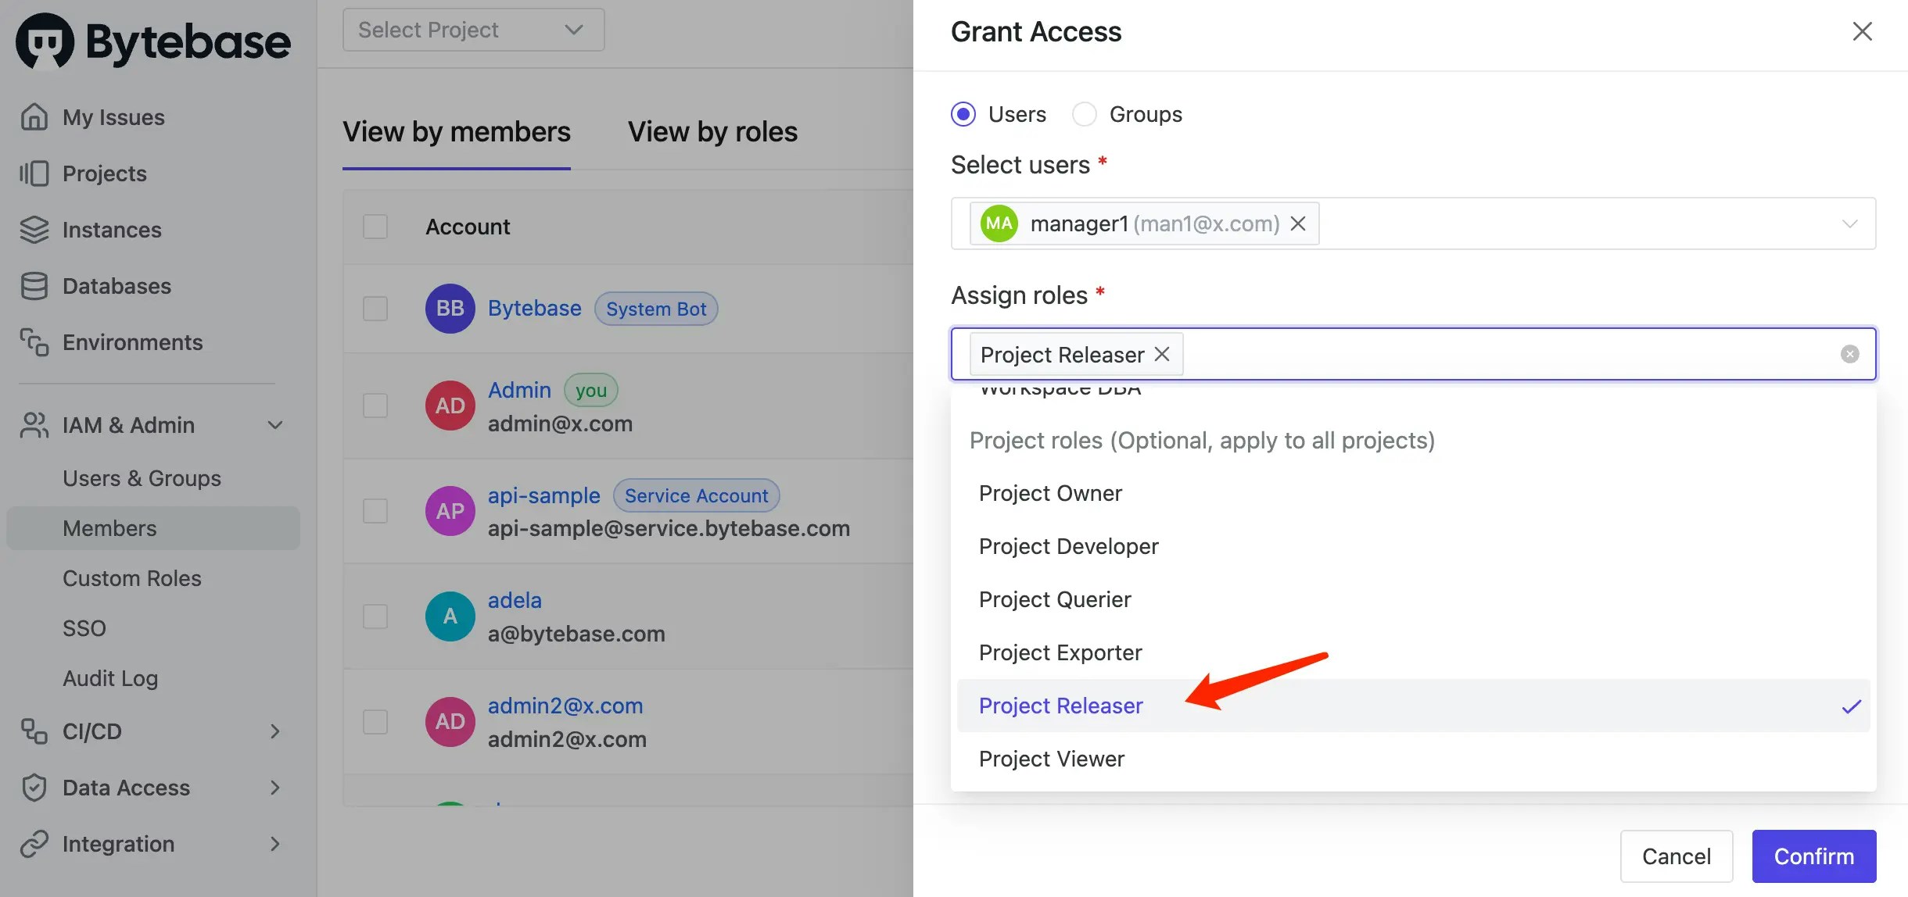Open the Select Project dropdown
The width and height of the screenshot is (1908, 897).
click(x=472, y=29)
